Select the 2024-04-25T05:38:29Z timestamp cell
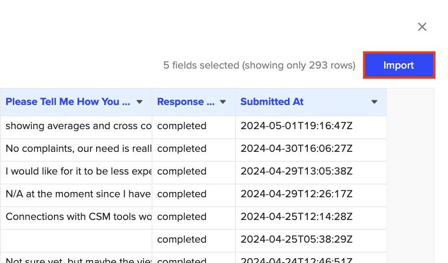The height and width of the screenshot is (263, 448). tap(296, 239)
